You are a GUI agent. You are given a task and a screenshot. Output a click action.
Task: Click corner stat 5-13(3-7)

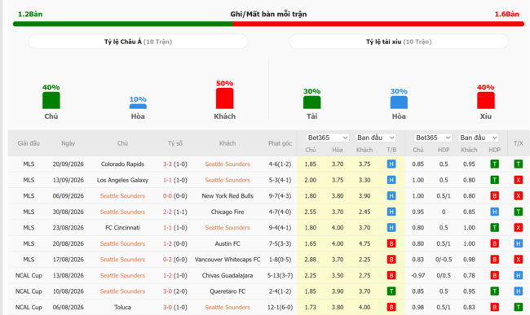click(x=280, y=276)
